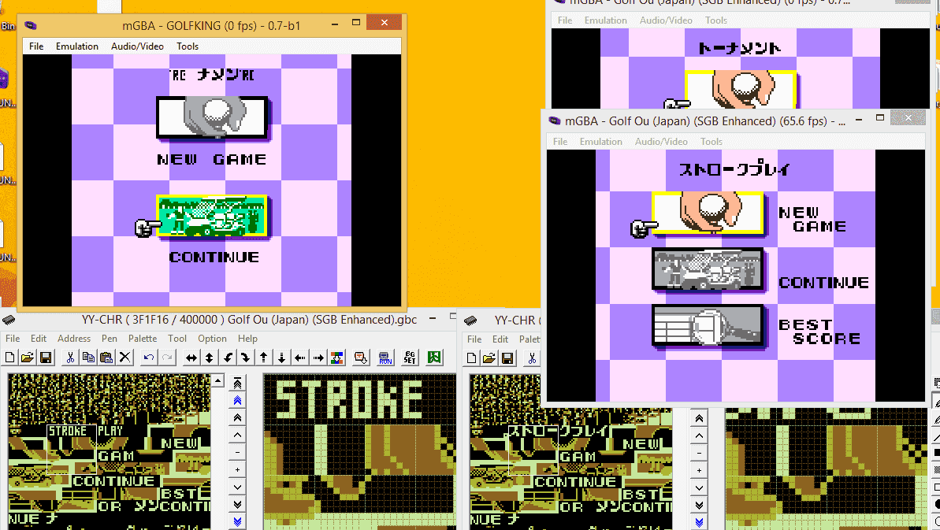The image size is (940, 530).
Task: Shift pixels left with the left arrow icon
Action: pos(300,358)
